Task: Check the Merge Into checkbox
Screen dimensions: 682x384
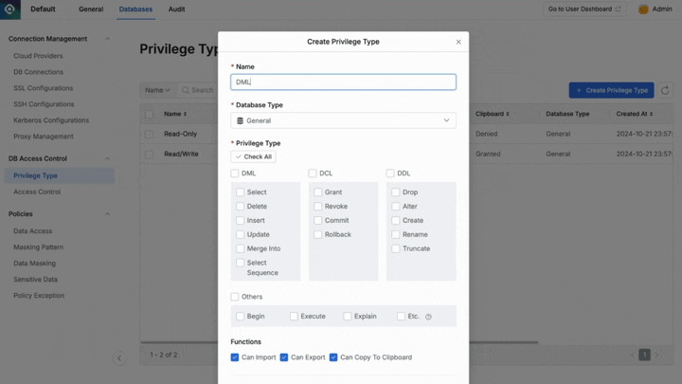Action: click(240, 248)
